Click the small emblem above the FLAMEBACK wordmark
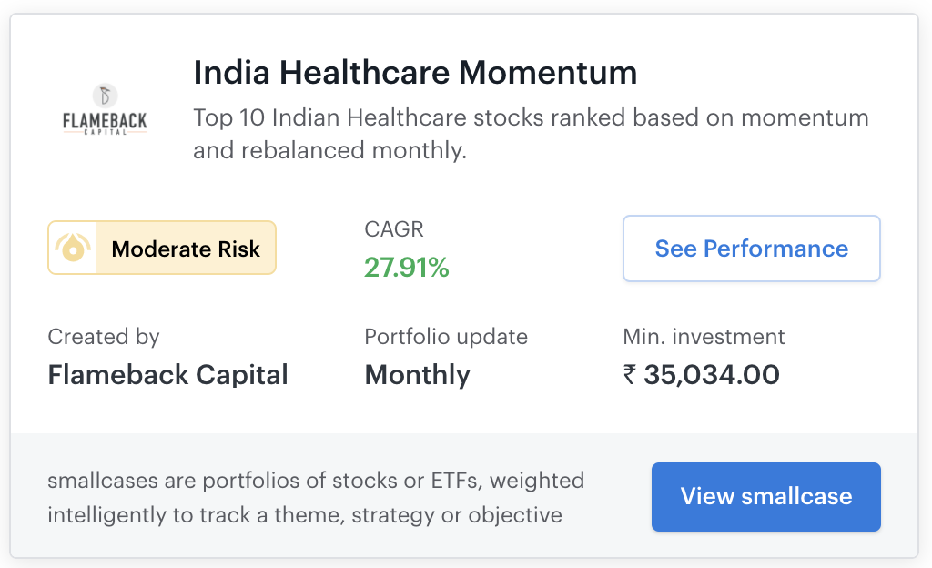This screenshot has height=568, width=932. (105, 95)
